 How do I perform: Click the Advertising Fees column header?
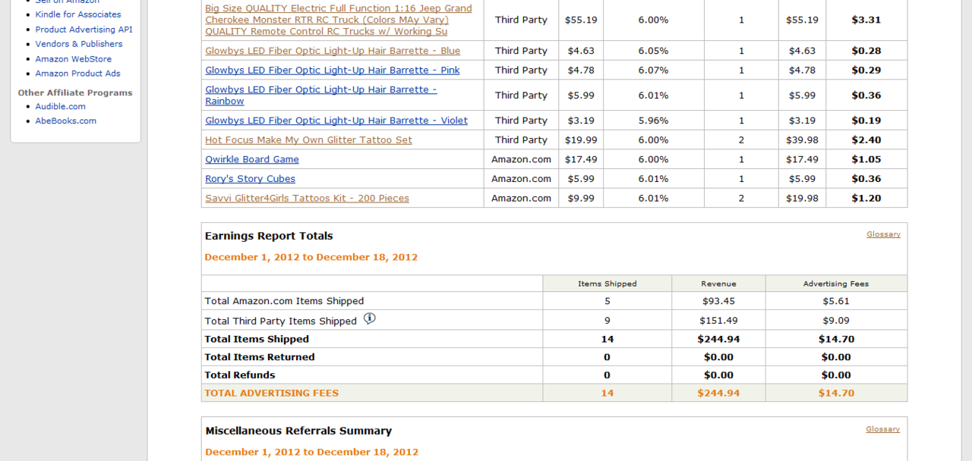pos(836,284)
